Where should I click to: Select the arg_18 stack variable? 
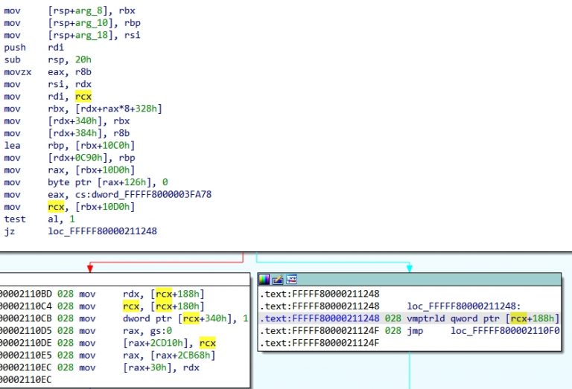click(84, 35)
